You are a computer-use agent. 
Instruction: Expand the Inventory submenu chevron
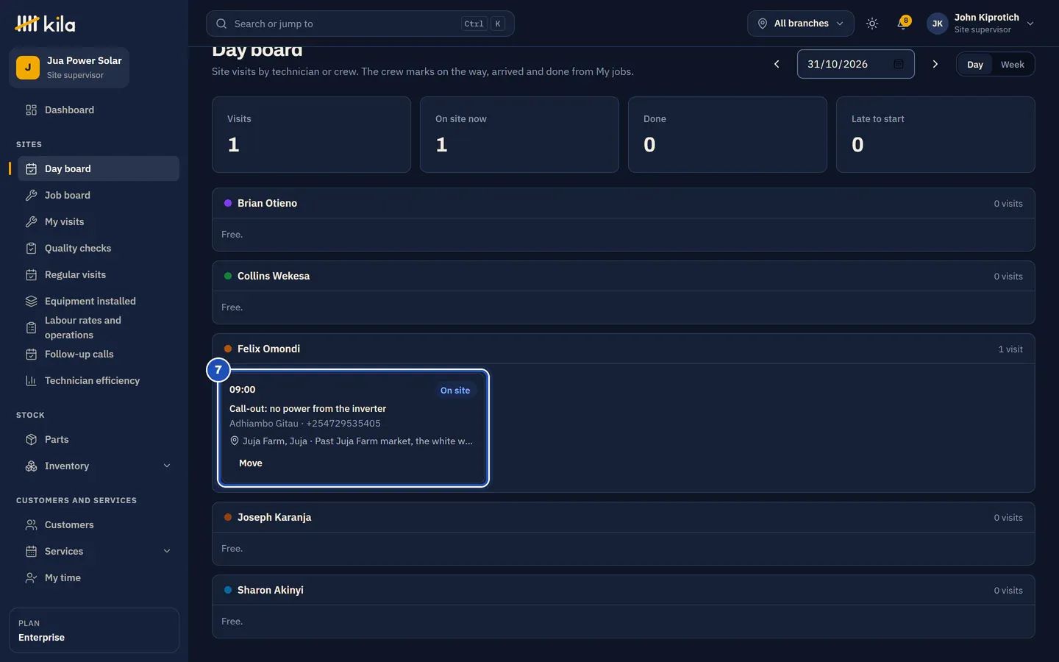(x=167, y=466)
